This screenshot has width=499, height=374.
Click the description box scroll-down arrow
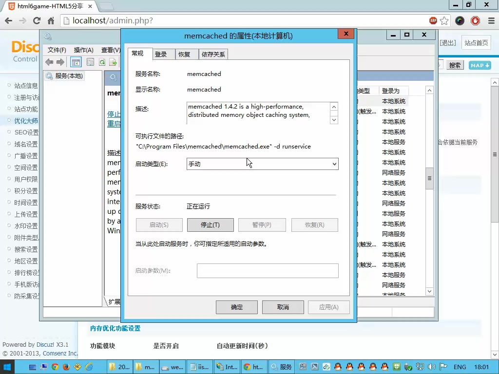pos(334,120)
